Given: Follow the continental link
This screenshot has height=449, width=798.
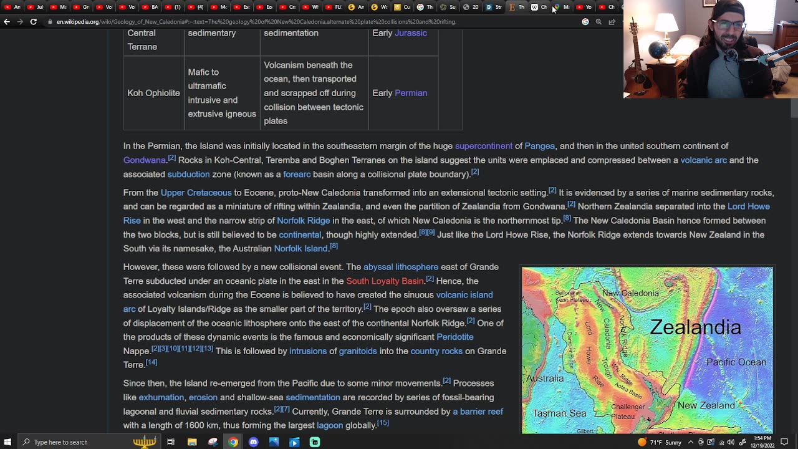Looking at the screenshot, I should 300,235.
